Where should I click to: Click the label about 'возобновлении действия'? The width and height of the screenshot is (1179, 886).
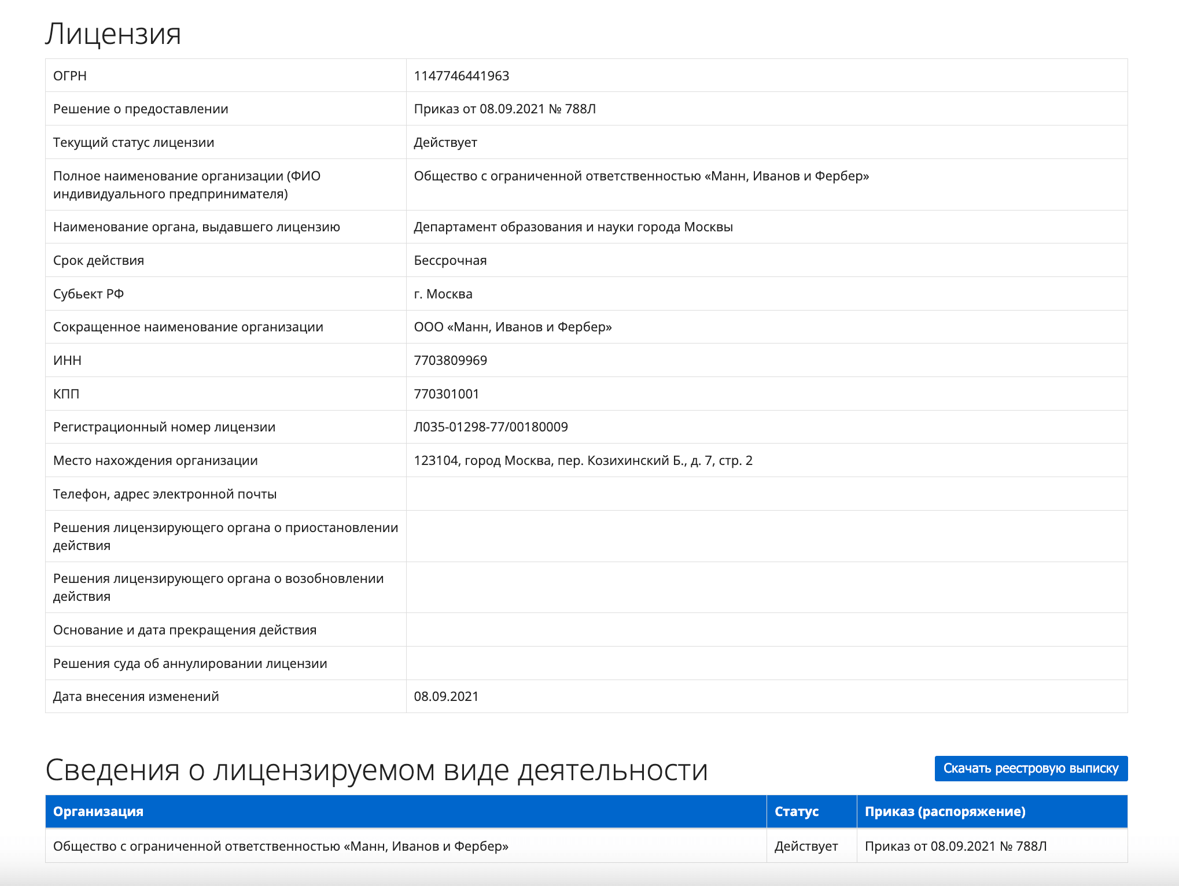click(x=219, y=587)
